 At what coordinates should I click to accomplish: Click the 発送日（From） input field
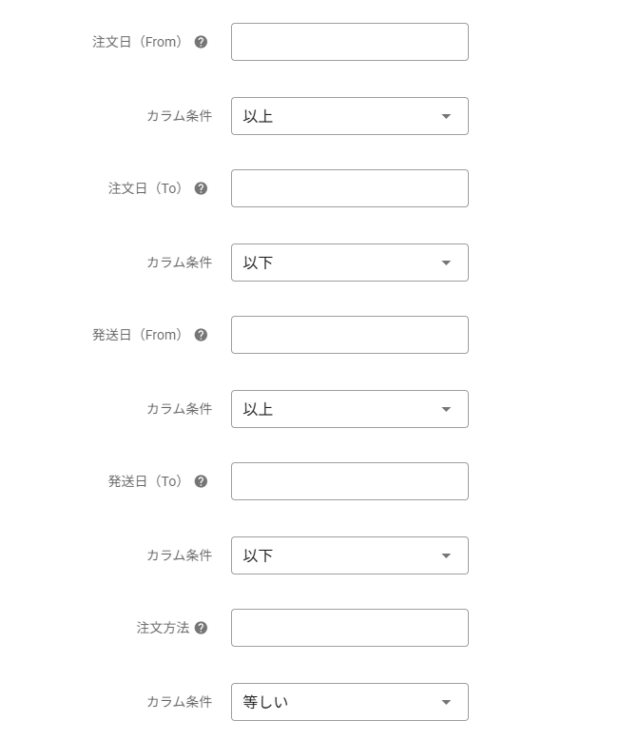click(x=349, y=335)
